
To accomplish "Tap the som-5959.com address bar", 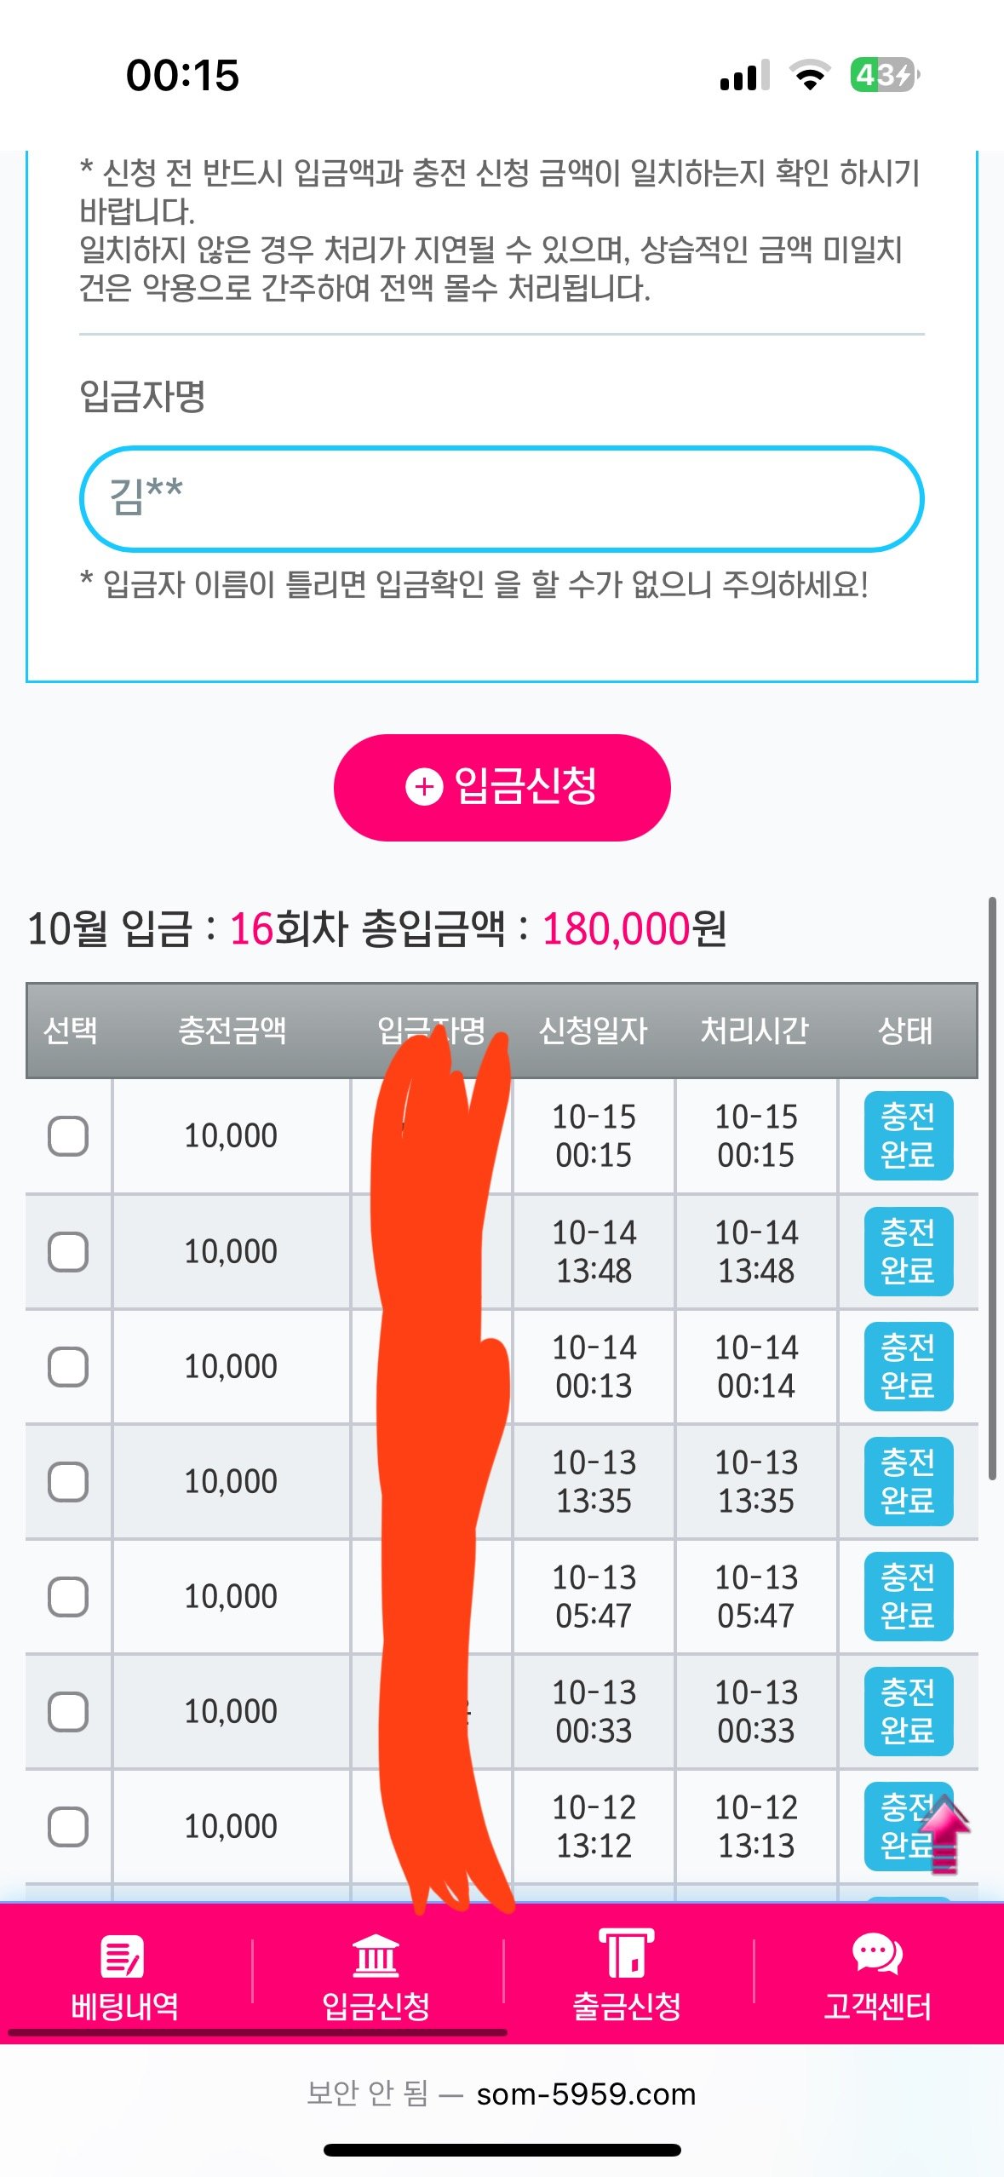I will point(586,2094).
